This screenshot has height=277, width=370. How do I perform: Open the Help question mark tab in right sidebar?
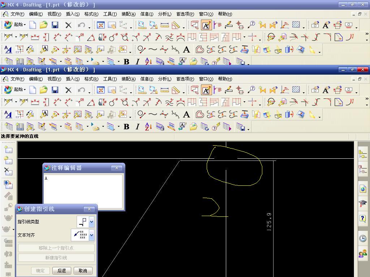(363, 219)
